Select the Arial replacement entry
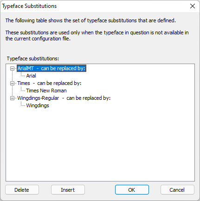This screenshot has height=201, width=200. coord(31,76)
